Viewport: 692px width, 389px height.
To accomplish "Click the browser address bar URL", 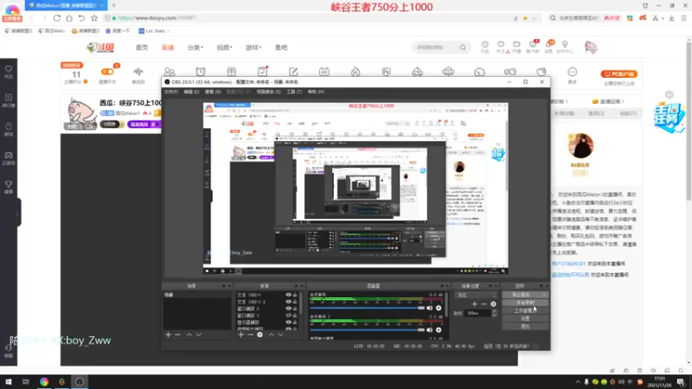I will tap(157, 18).
